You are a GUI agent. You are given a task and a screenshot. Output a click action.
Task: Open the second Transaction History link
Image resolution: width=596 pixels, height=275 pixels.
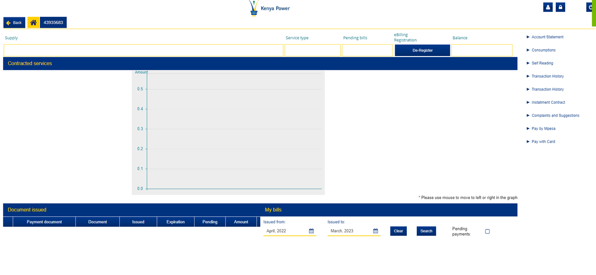click(x=547, y=89)
